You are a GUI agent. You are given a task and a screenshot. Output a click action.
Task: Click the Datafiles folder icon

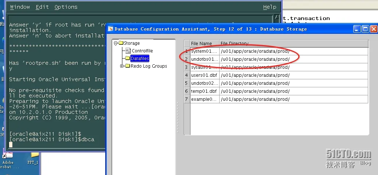coord(127,58)
